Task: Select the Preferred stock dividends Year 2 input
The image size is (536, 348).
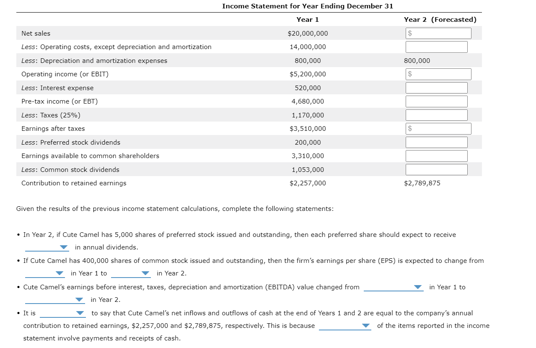Action: tap(436, 142)
